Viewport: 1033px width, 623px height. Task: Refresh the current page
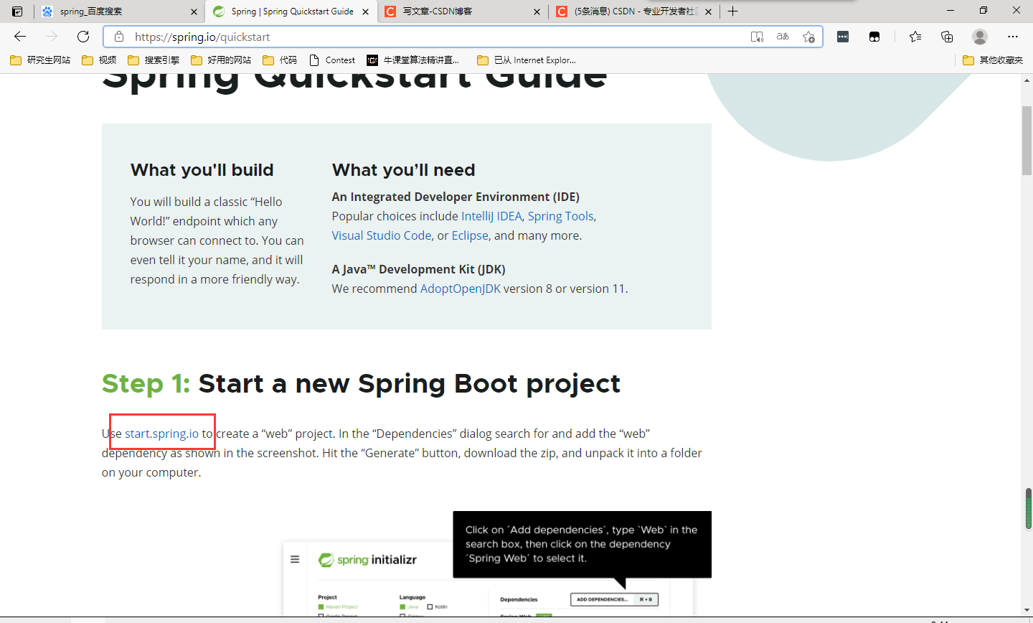[x=82, y=36]
